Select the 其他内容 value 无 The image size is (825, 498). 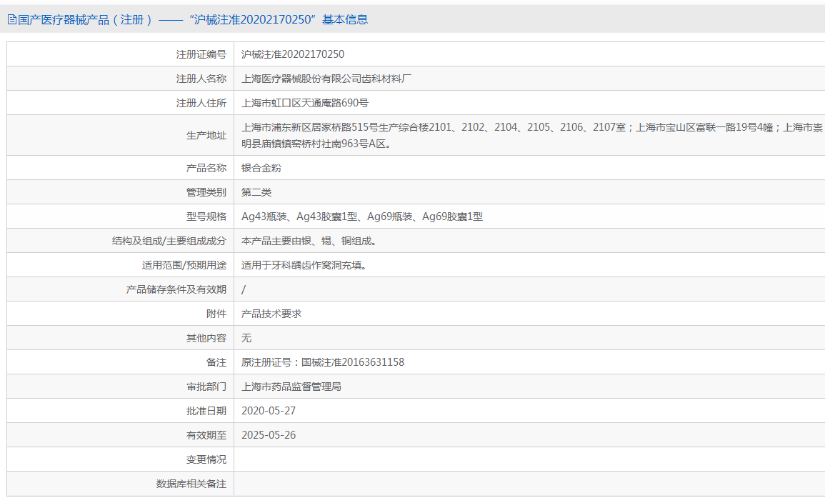coord(246,338)
